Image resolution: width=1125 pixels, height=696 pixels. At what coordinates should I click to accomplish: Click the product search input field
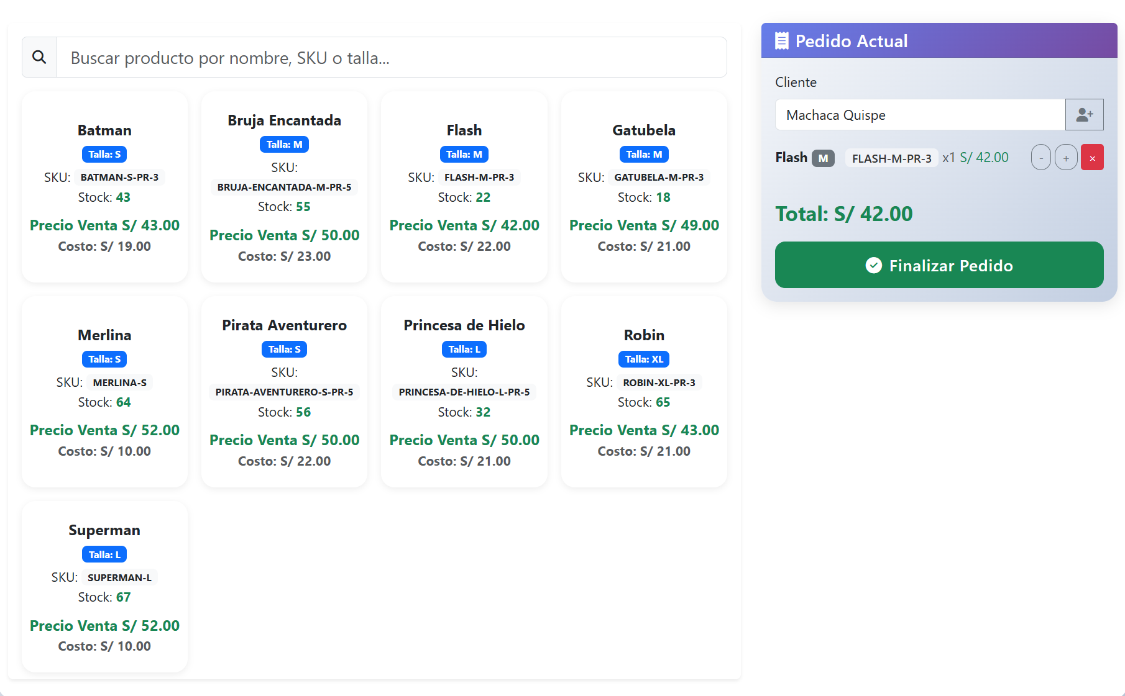392,58
